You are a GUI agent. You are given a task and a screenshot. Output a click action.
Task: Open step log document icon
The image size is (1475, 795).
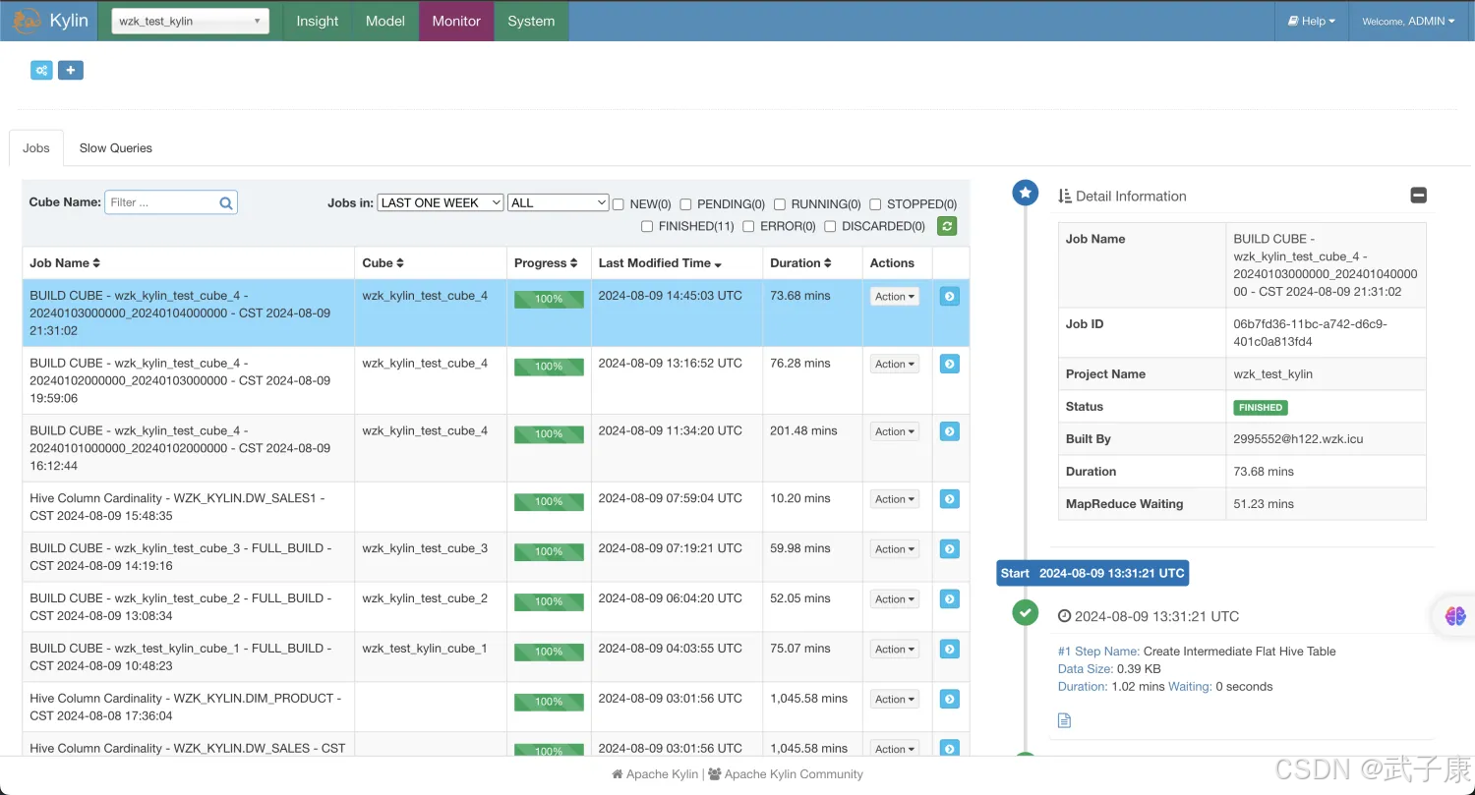tap(1064, 720)
